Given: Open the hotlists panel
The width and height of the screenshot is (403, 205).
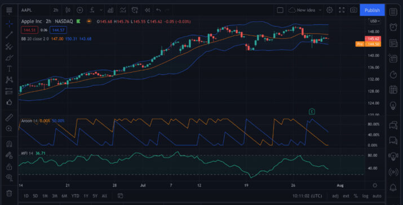Looking at the screenshot, I should (x=393, y=74).
